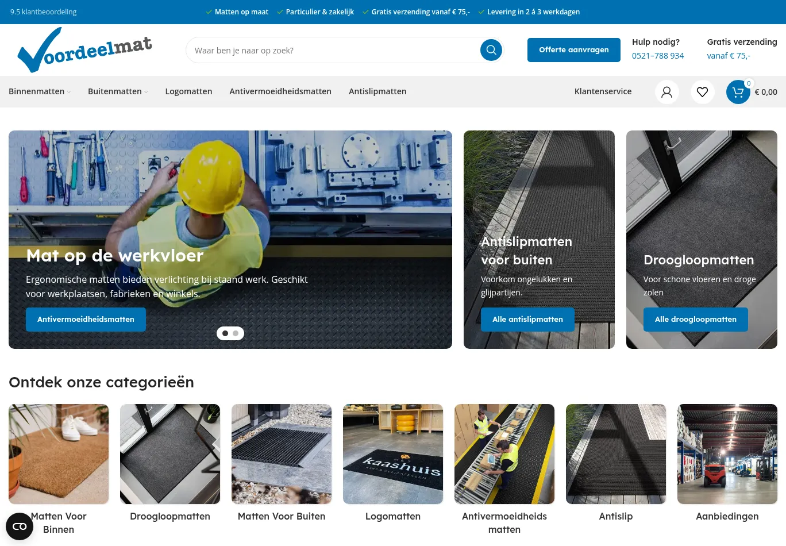Open the Kaashuis Logomatten category thumbnail
This screenshot has width=786, height=546.
(x=393, y=454)
